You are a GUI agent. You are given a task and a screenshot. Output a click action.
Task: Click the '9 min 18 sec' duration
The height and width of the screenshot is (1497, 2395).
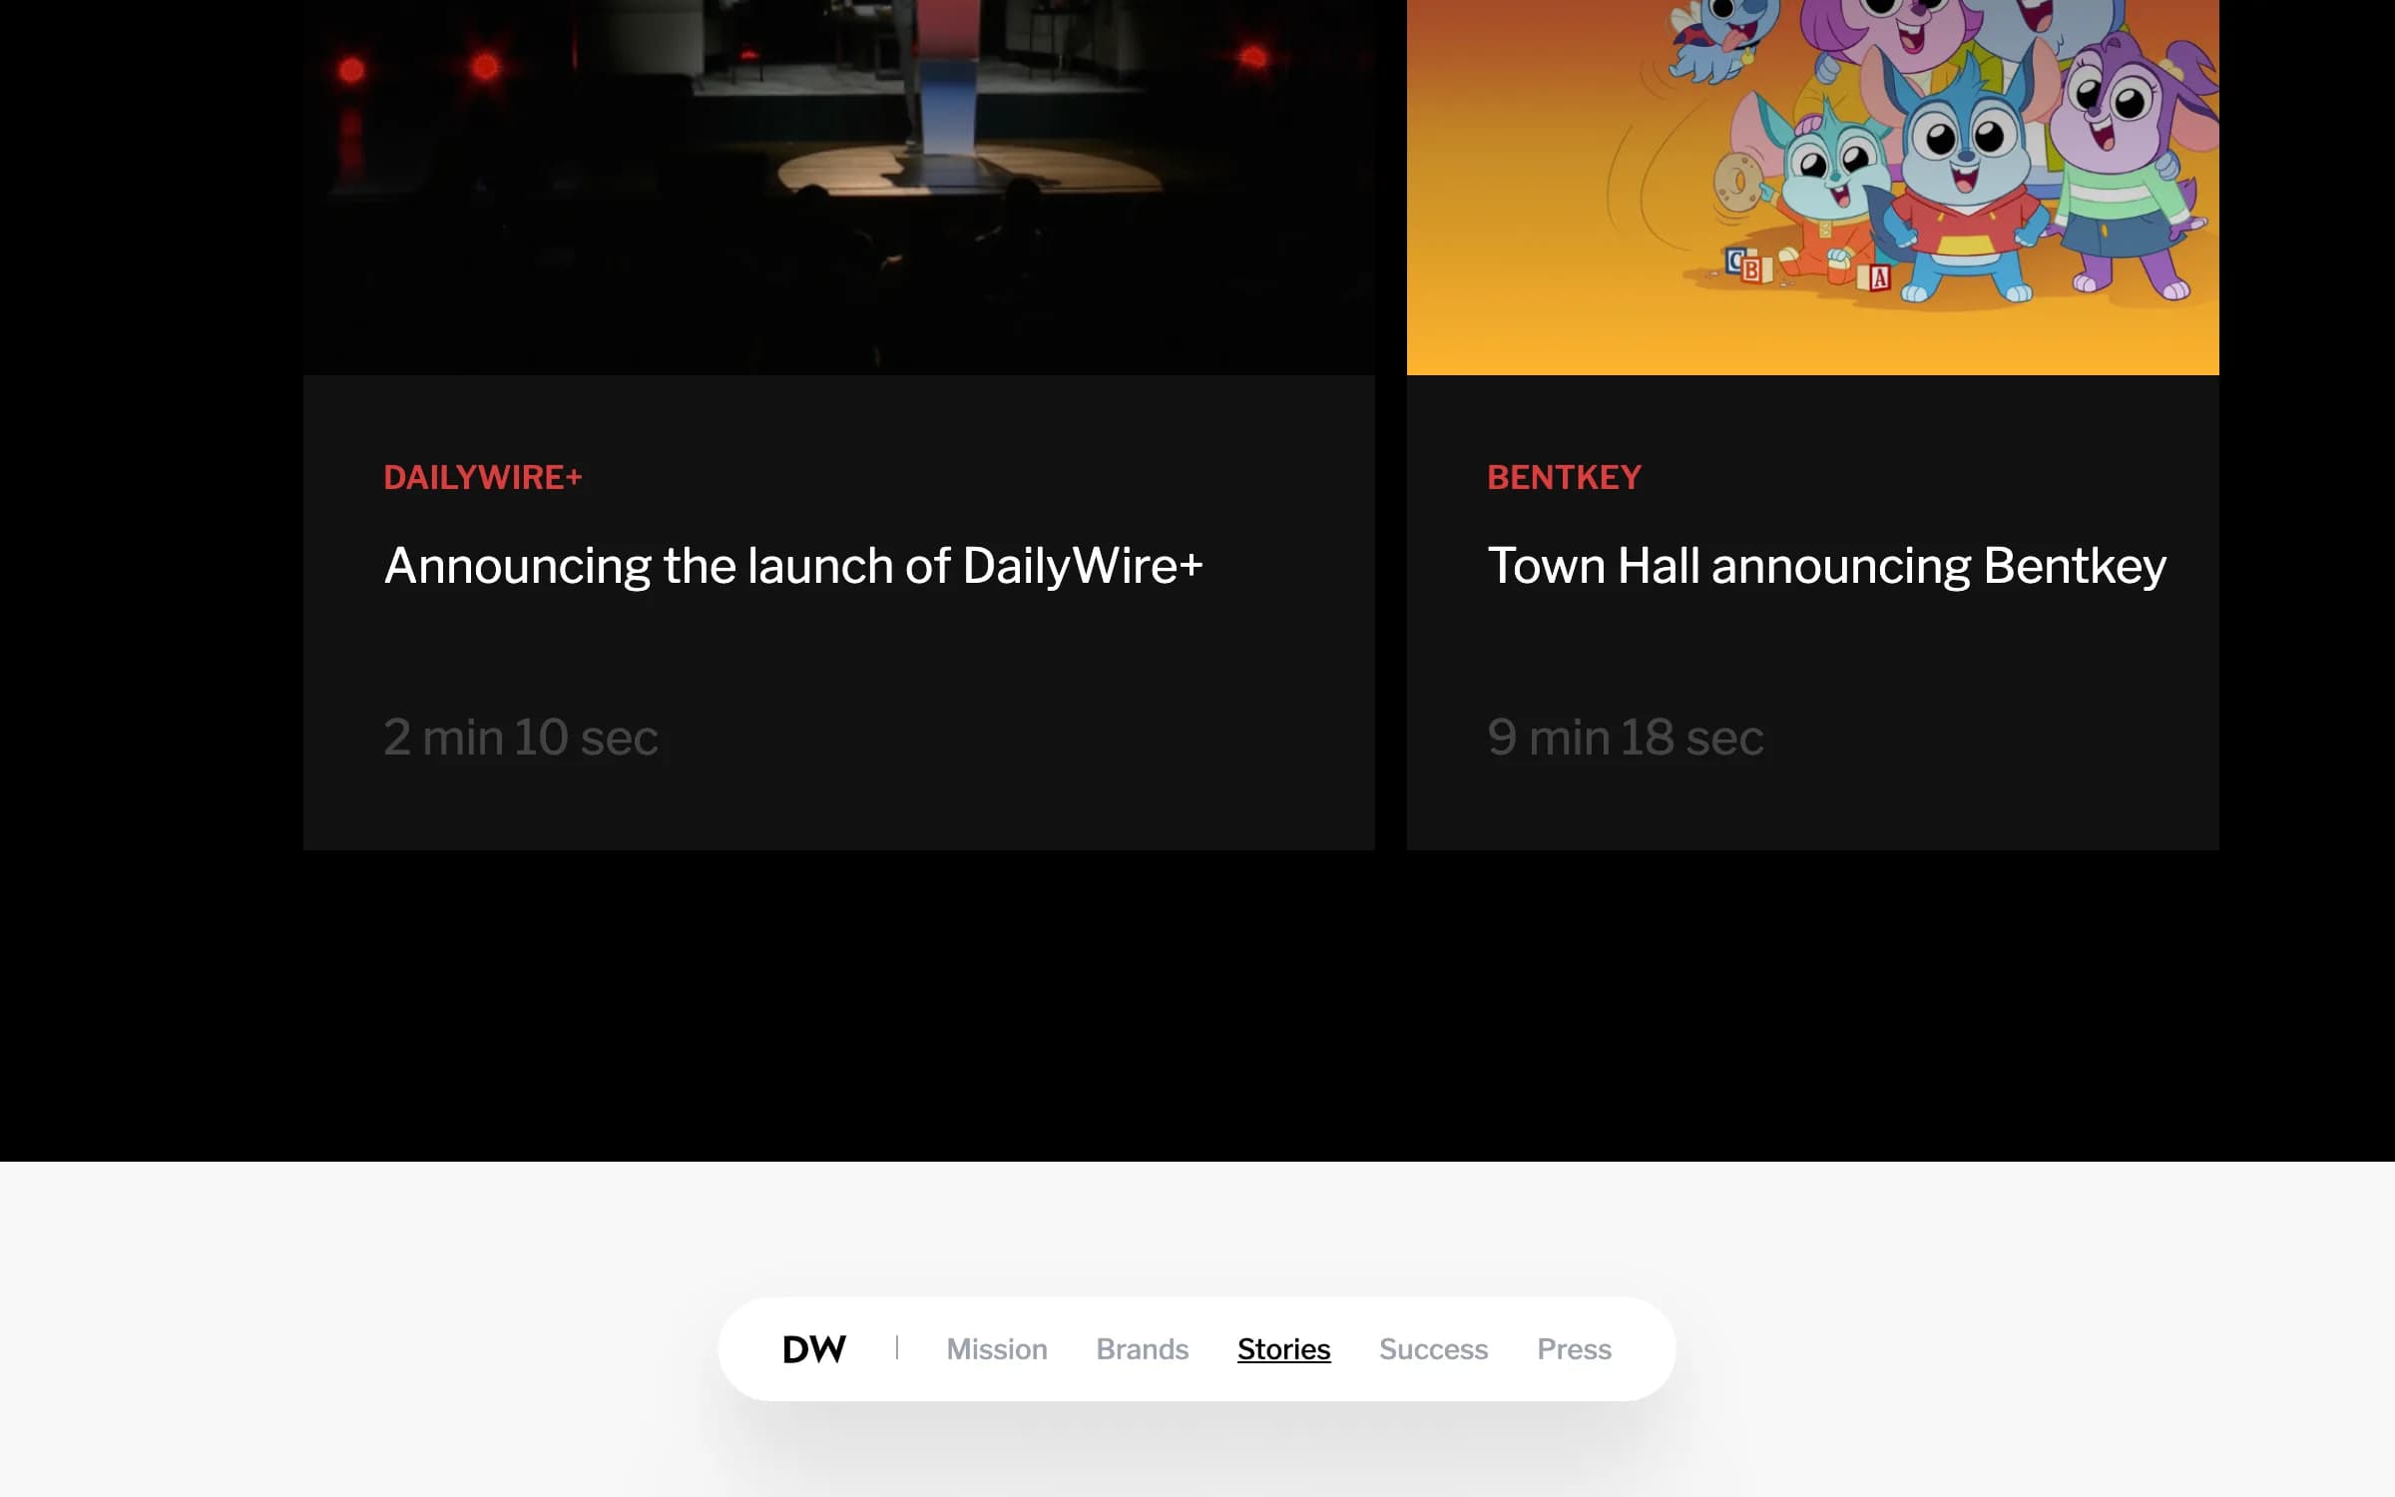click(x=1626, y=738)
